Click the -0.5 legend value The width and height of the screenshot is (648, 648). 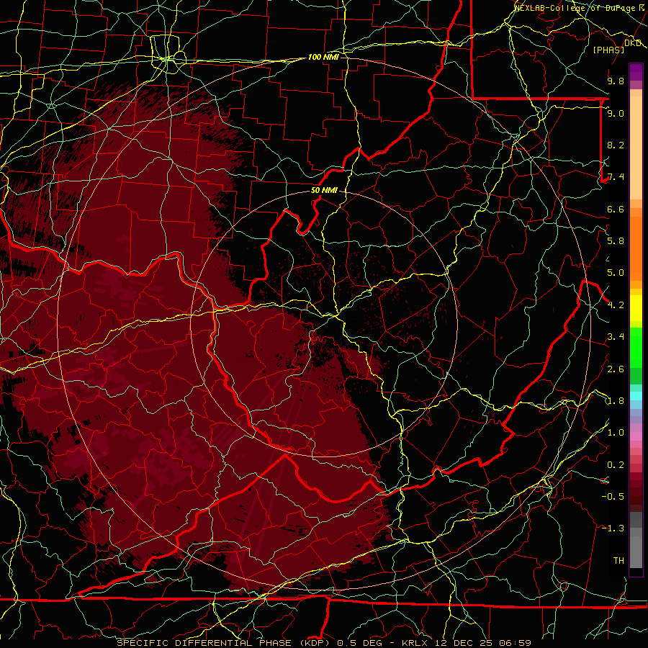[x=613, y=497]
